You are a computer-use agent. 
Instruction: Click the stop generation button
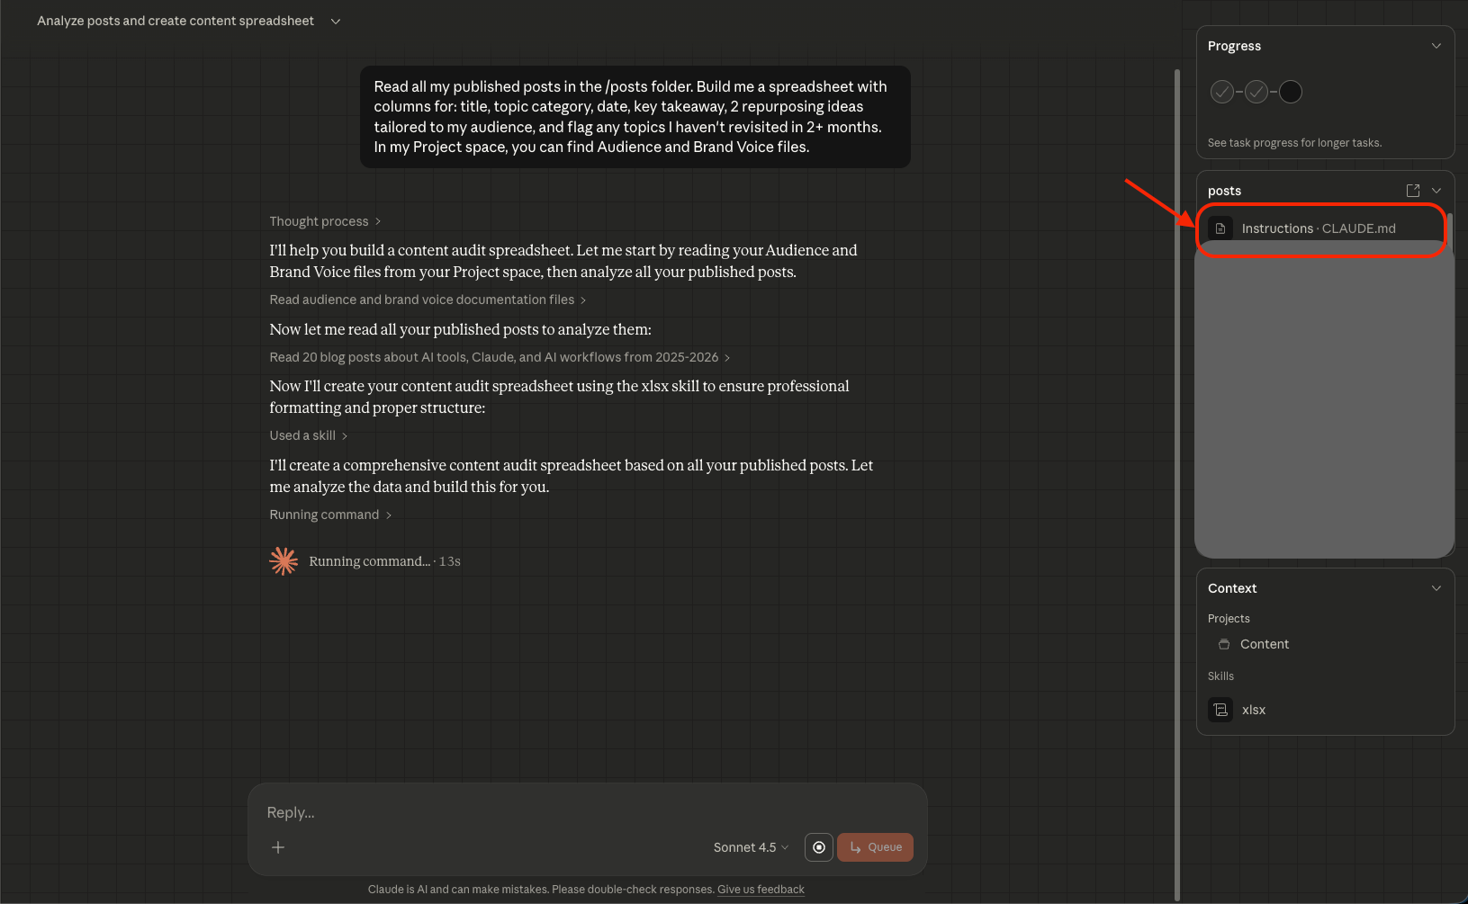pyautogui.click(x=819, y=847)
